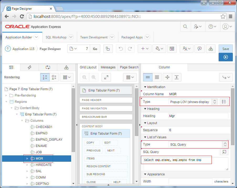Expand the MGR column node arrow
This screenshot has width=237, height=188.
(x=27, y=159)
